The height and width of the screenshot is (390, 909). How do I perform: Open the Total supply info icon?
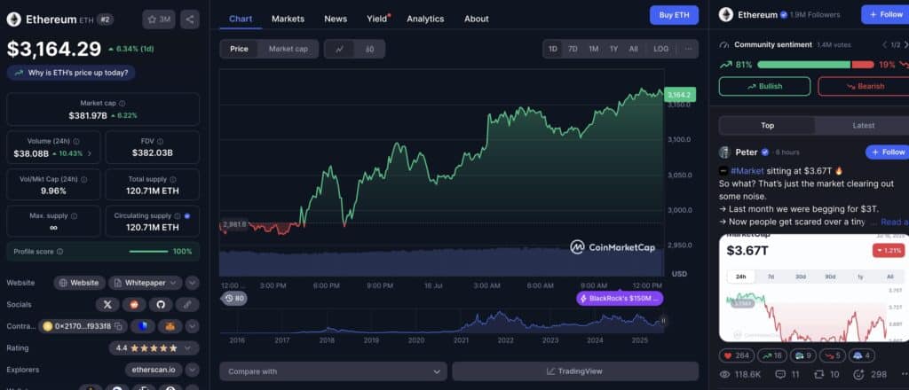click(173, 179)
